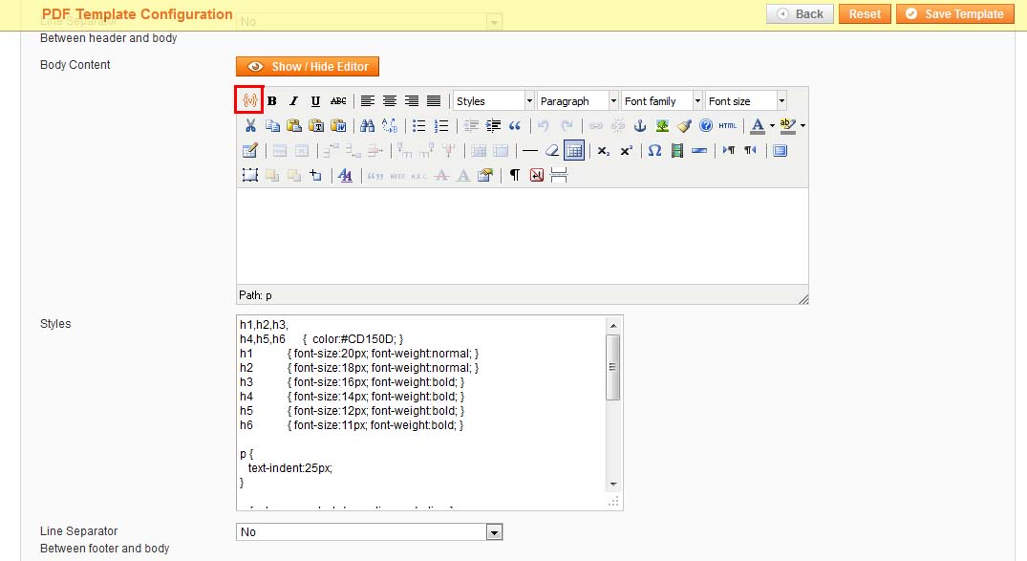Insert unordered bullet list
The height and width of the screenshot is (561, 1027).
point(418,125)
